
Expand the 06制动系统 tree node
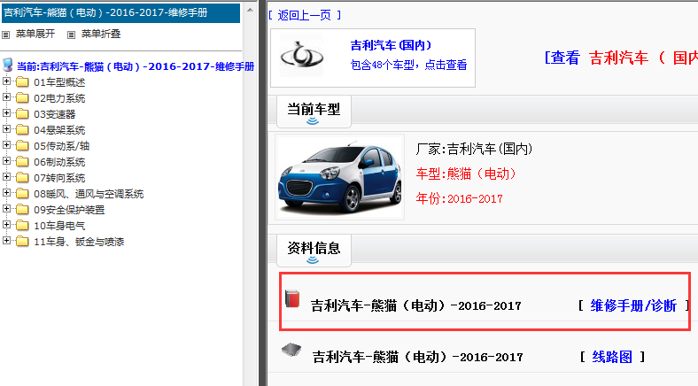pyautogui.click(x=6, y=161)
